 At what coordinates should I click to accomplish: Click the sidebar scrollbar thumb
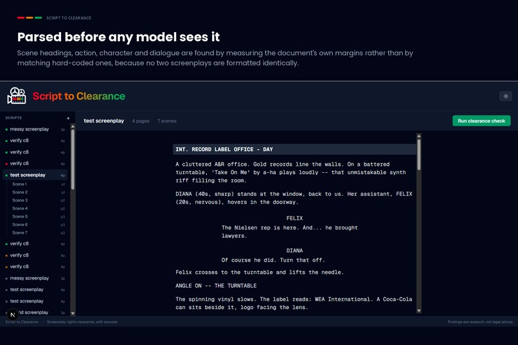click(73, 159)
